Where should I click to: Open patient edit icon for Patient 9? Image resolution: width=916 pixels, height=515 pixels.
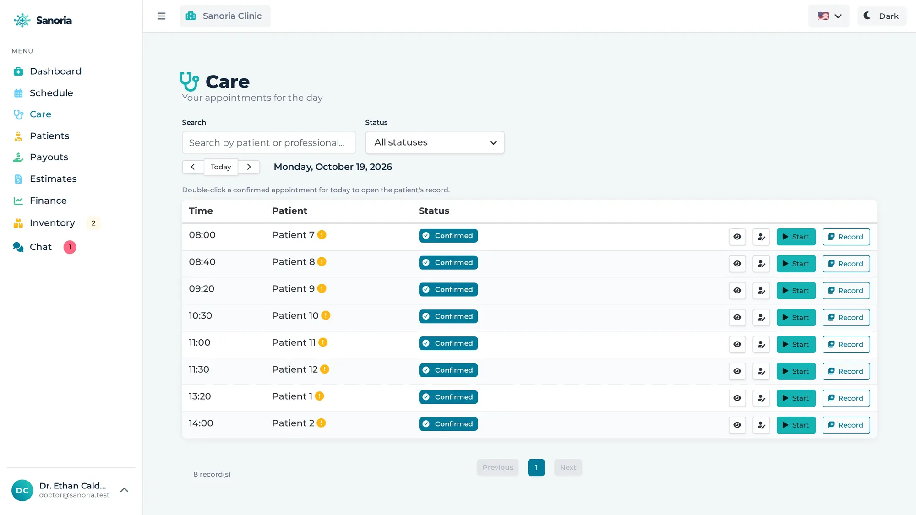click(761, 291)
